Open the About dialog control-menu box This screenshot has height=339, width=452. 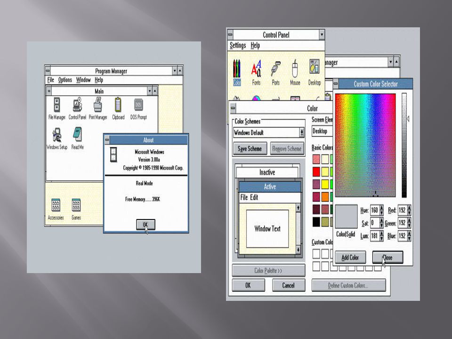tap(107, 140)
